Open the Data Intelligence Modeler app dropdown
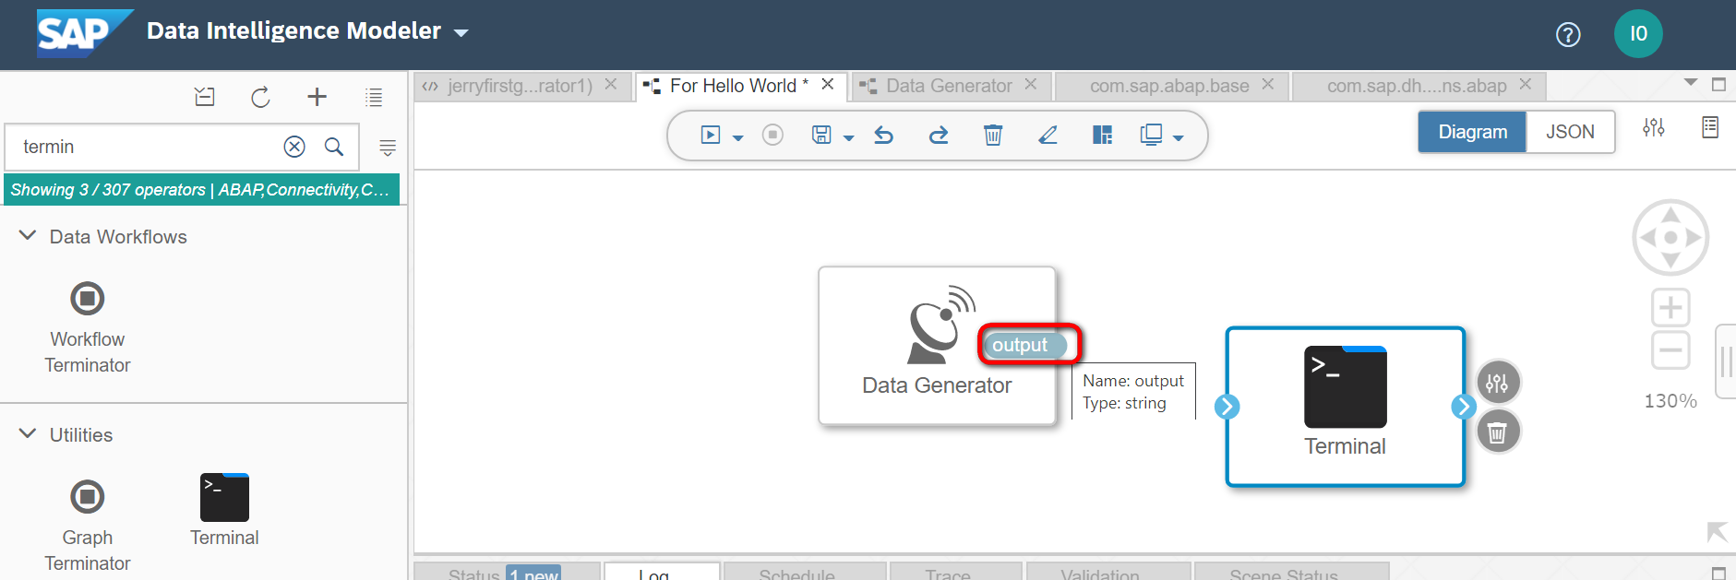The width and height of the screenshot is (1736, 580). point(461,33)
